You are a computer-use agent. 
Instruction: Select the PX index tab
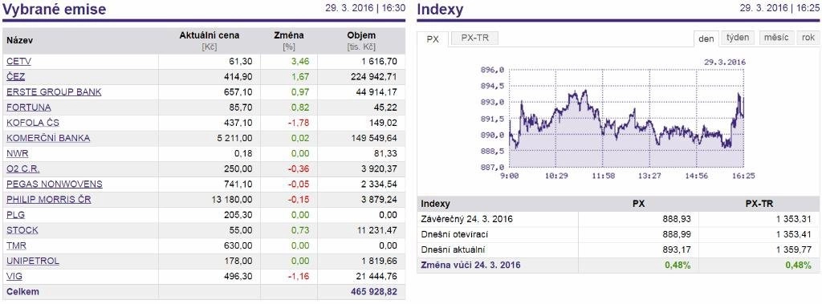pyautogui.click(x=433, y=39)
